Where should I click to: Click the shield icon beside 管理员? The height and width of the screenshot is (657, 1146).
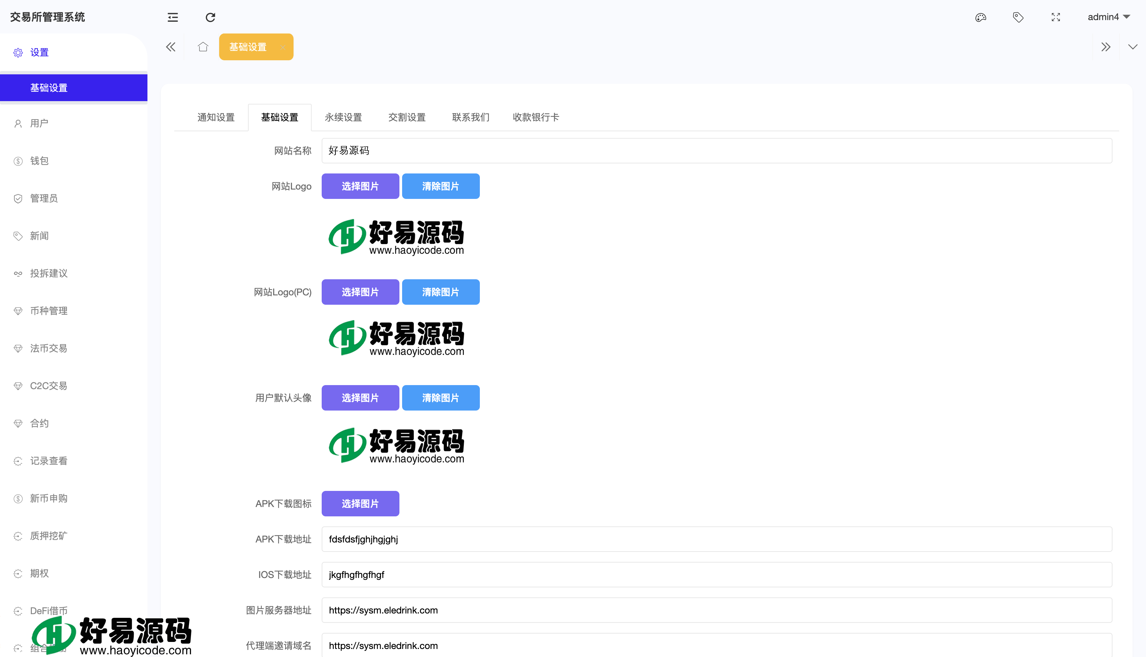pos(18,198)
